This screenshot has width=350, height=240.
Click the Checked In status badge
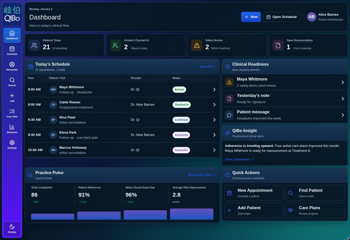tap(182, 105)
